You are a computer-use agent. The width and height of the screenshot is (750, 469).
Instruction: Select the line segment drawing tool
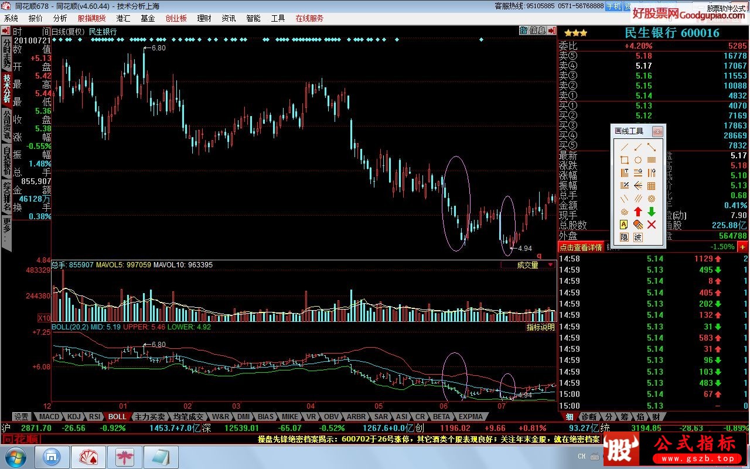click(x=652, y=147)
